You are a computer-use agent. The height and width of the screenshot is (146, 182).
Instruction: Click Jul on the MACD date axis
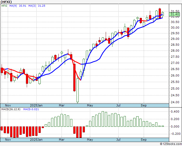tap(118, 140)
